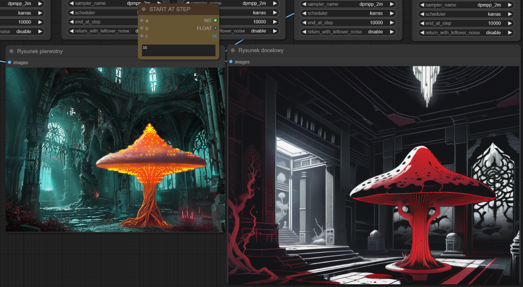The image size is (523, 287).
Task: Click input port 'a' on START AT STEP
Action: point(142,20)
